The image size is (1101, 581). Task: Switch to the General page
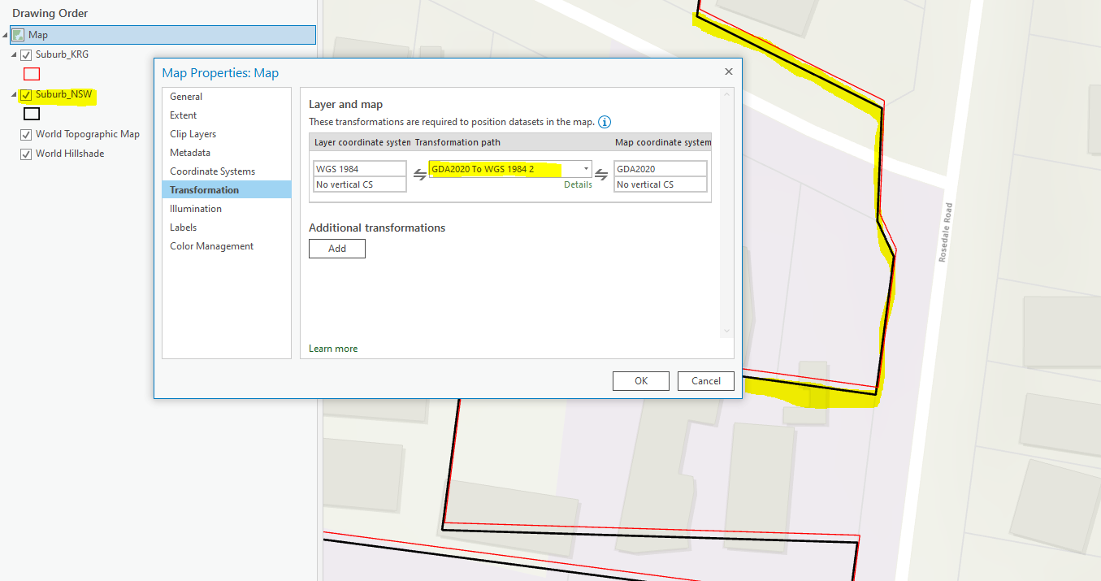[186, 96]
